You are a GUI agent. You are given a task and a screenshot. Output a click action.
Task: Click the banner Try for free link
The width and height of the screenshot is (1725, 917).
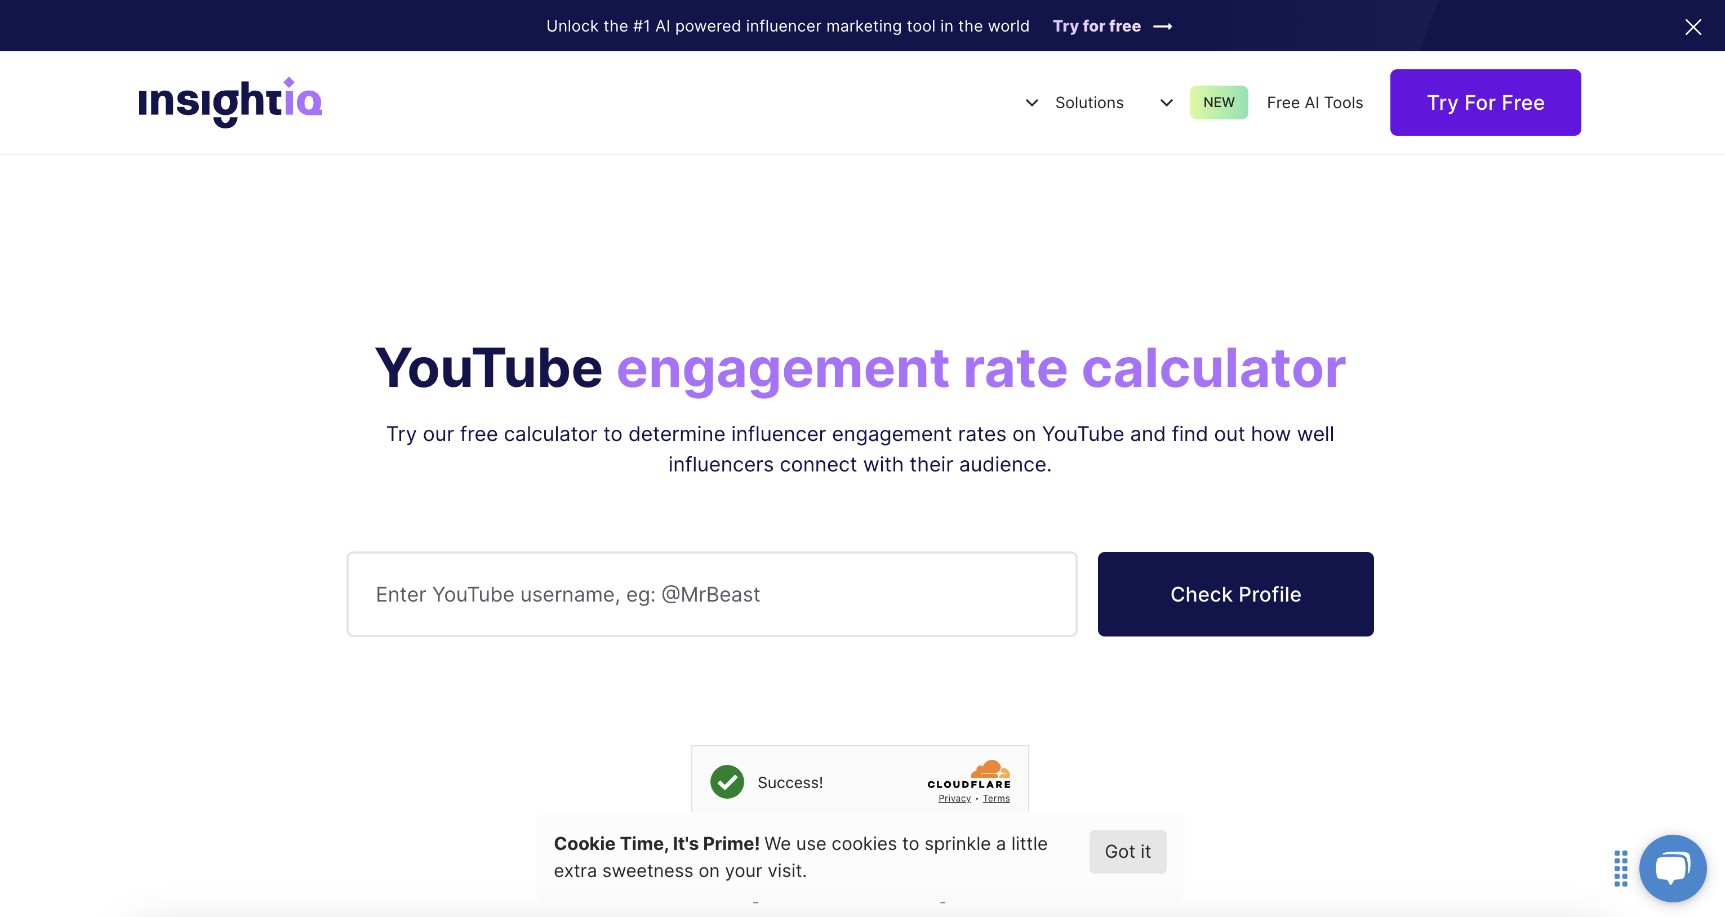pyautogui.click(x=1096, y=26)
